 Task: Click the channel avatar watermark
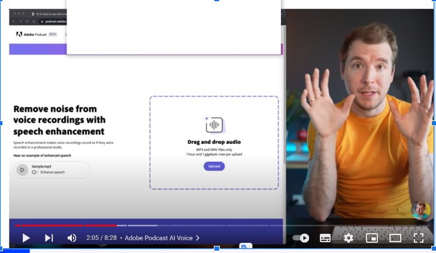420,210
